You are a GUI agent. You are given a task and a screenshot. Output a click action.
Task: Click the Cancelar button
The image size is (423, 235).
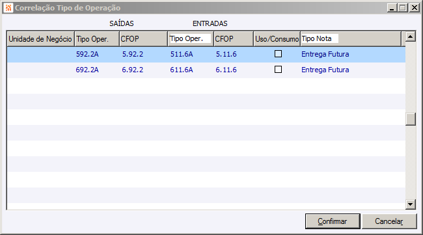389,221
